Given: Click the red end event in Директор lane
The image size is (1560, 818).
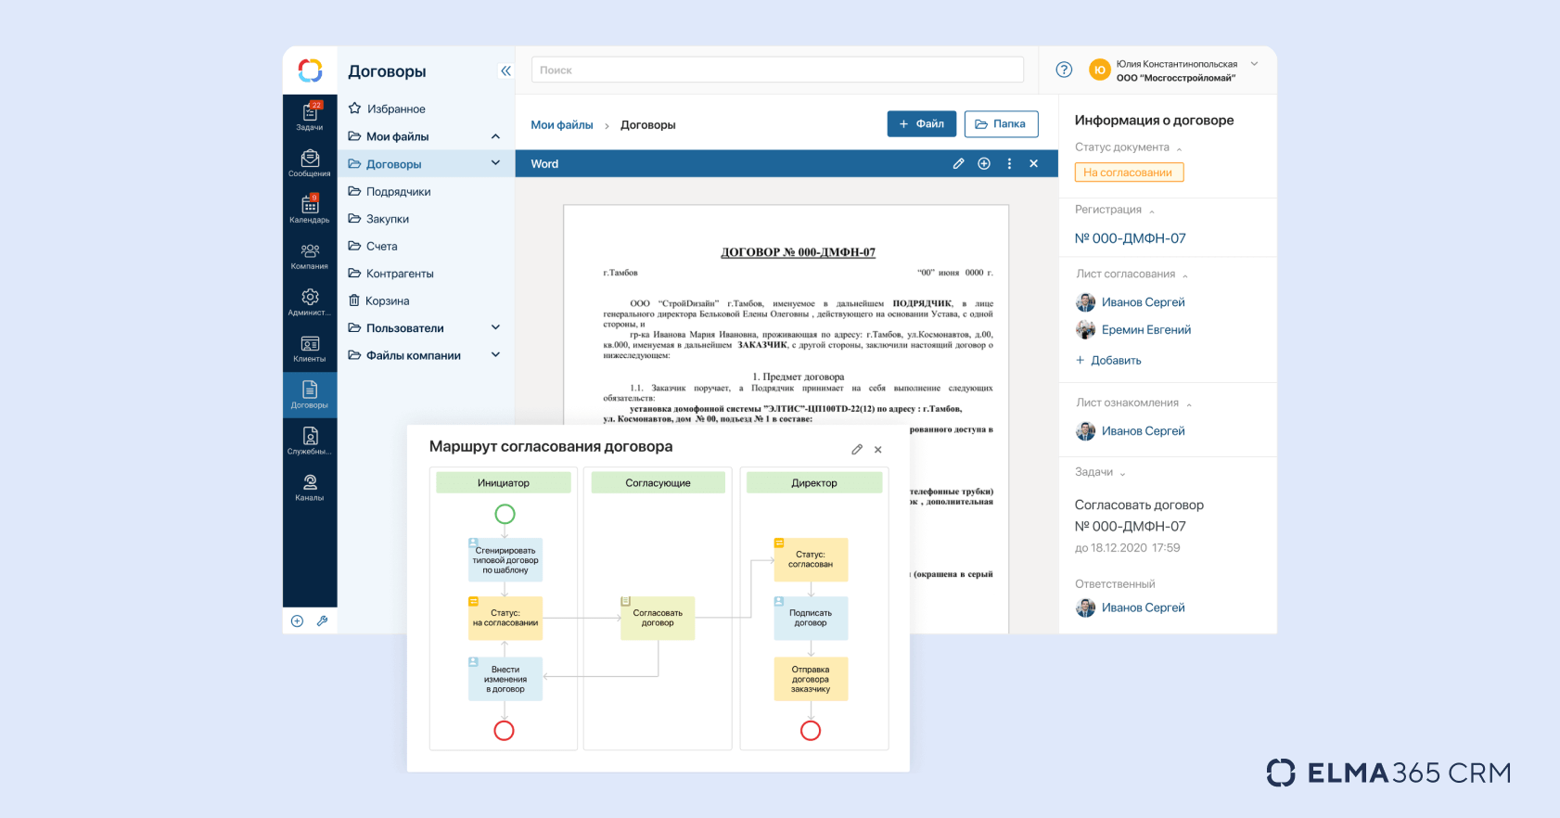Looking at the screenshot, I should [811, 731].
